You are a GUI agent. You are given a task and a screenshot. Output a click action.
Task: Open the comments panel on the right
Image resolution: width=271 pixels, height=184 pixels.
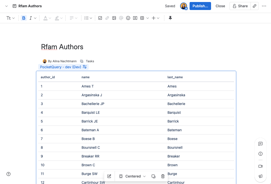[x=261, y=144]
